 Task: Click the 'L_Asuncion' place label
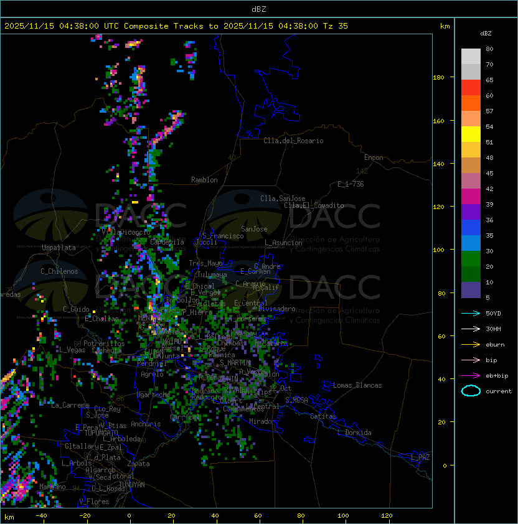click(x=283, y=243)
